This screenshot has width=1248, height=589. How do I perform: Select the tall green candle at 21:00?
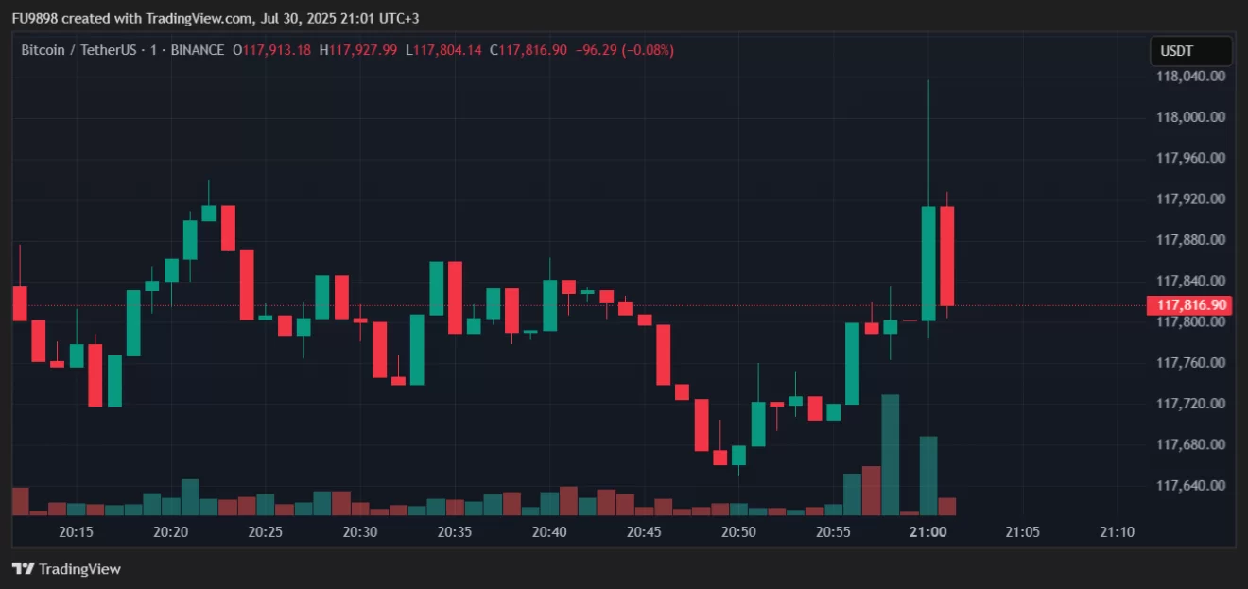928,263
